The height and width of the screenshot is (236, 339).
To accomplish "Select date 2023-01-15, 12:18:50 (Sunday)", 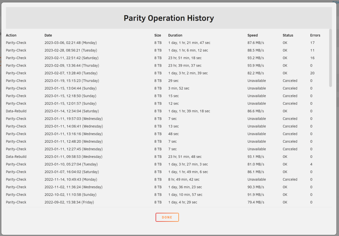I will [x=70, y=96].
